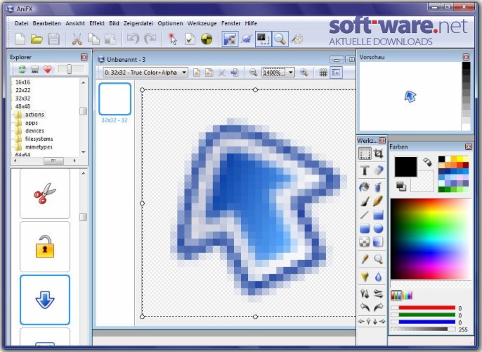Click the yellow lightbulb dodge tool
The image size is (482, 352).
(x=365, y=277)
